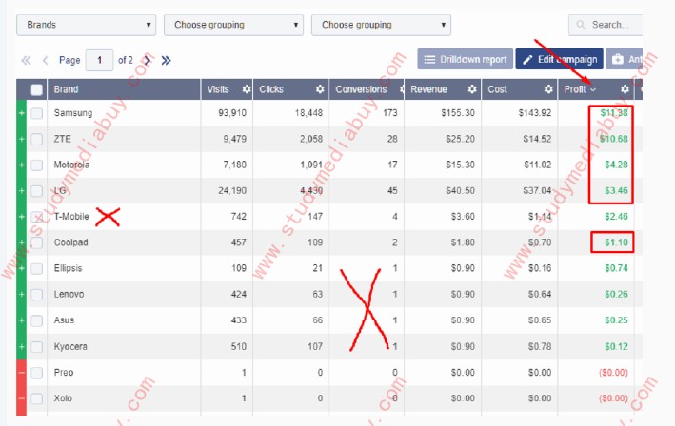Click LG conversions value 45
Screen dimensions: 675x426
(392, 190)
